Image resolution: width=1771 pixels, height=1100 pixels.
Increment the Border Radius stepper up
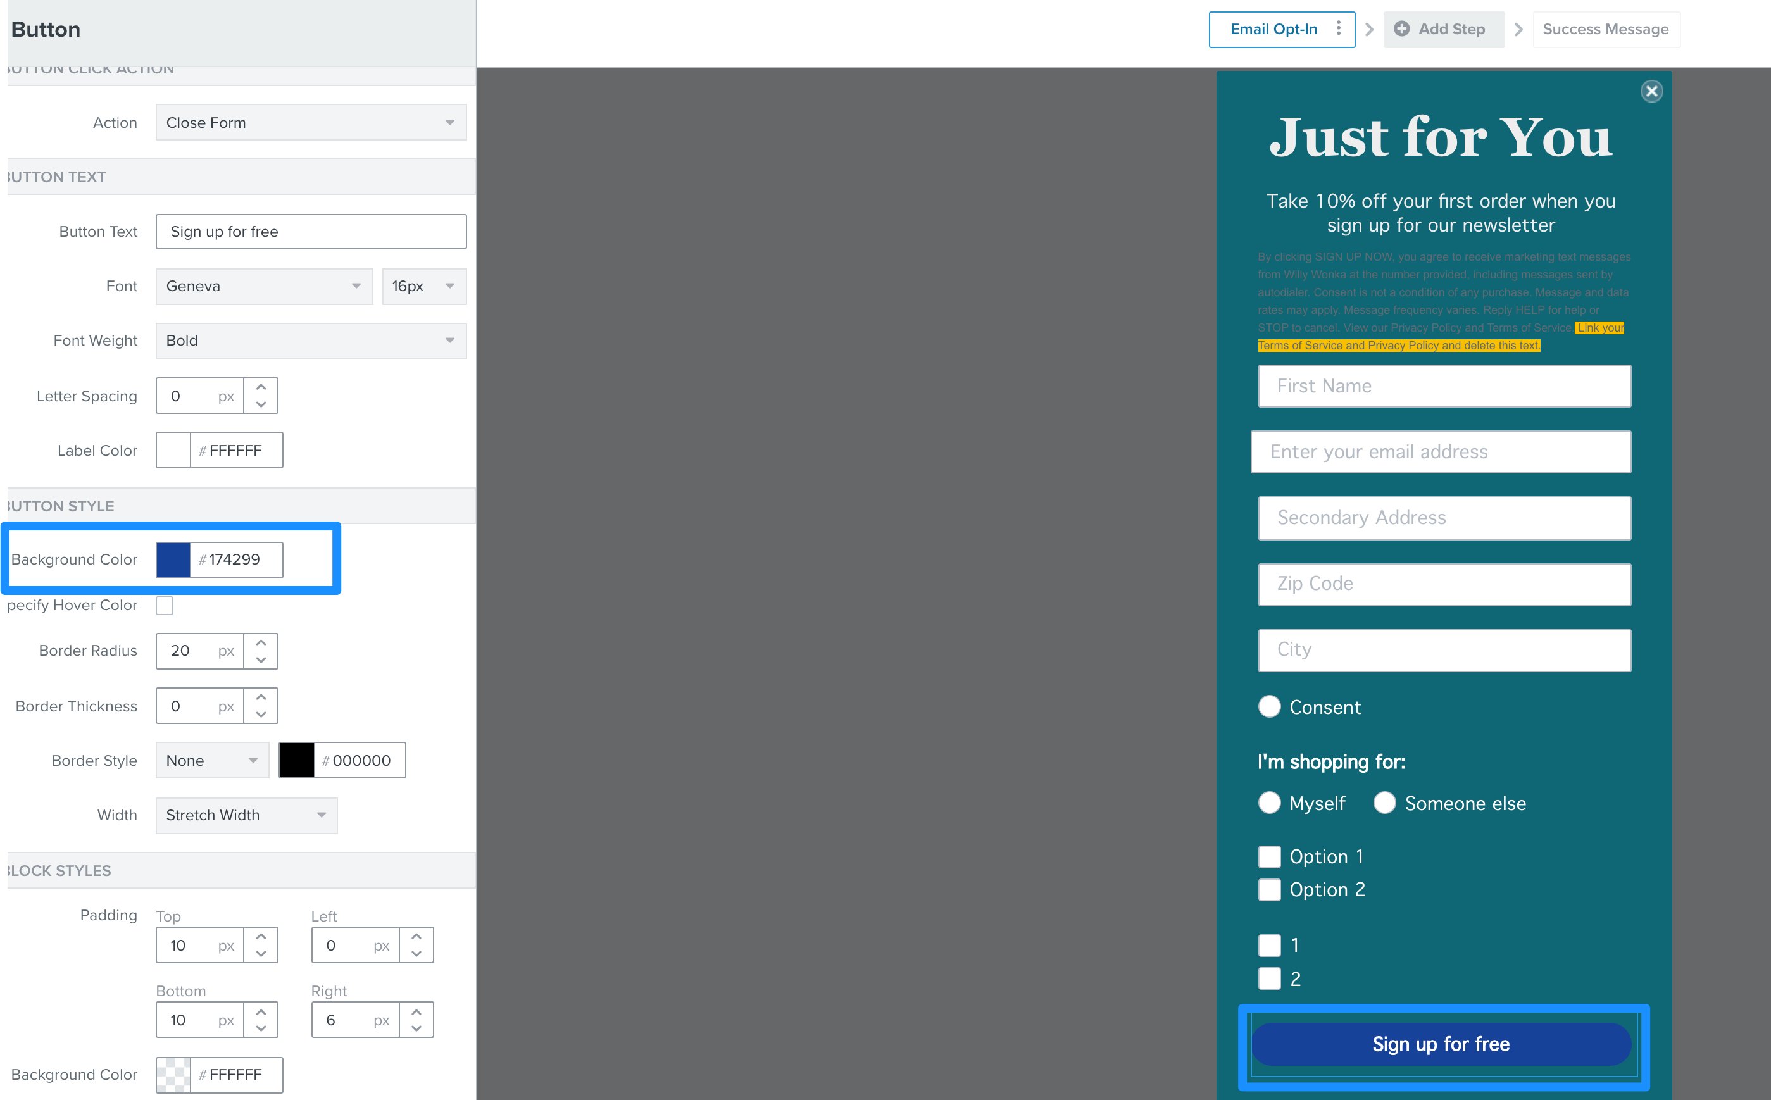pos(261,642)
